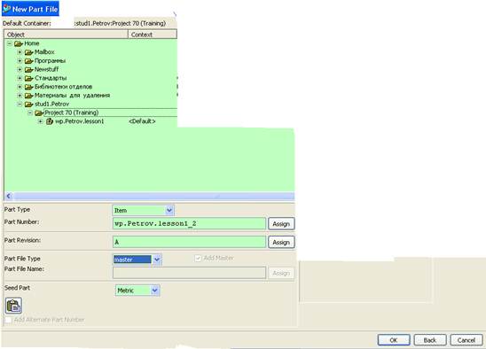Click the horizontal scrollbar left arrow

click(9, 196)
